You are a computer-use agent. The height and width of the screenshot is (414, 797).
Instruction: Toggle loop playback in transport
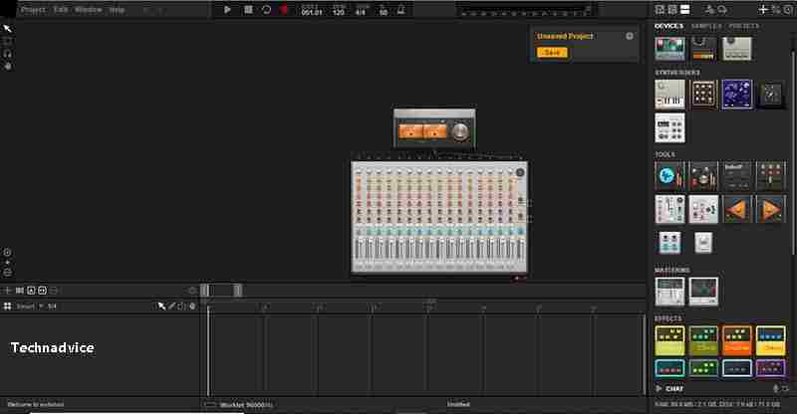tap(266, 10)
